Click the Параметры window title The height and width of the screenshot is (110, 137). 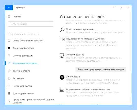click(20, 8)
